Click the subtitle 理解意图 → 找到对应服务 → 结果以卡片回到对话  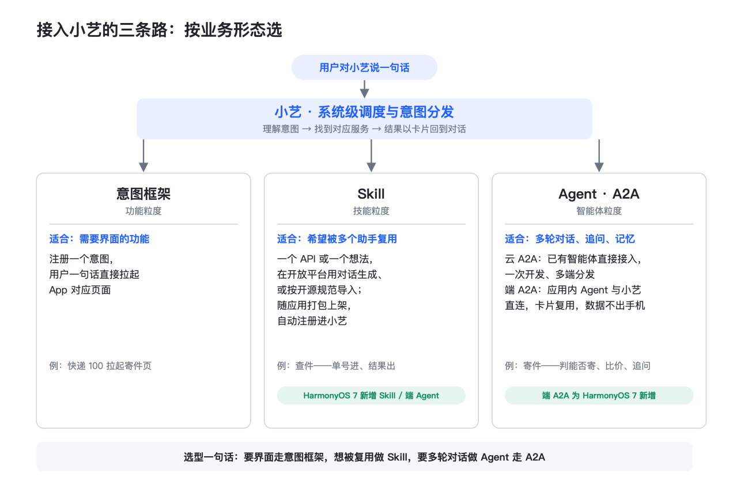click(x=364, y=129)
